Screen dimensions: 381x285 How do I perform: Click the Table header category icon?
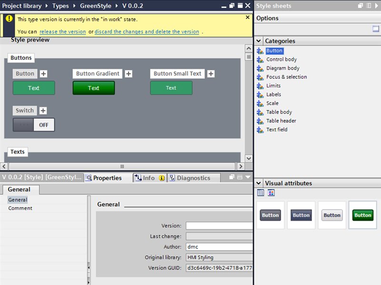pos(260,121)
